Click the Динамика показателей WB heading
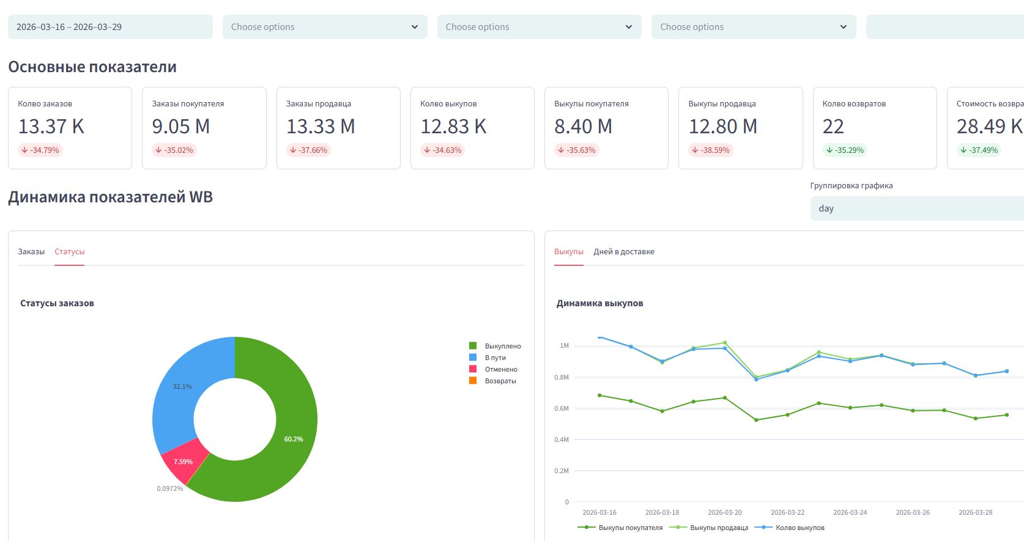The width and height of the screenshot is (1024, 541). coord(111,197)
